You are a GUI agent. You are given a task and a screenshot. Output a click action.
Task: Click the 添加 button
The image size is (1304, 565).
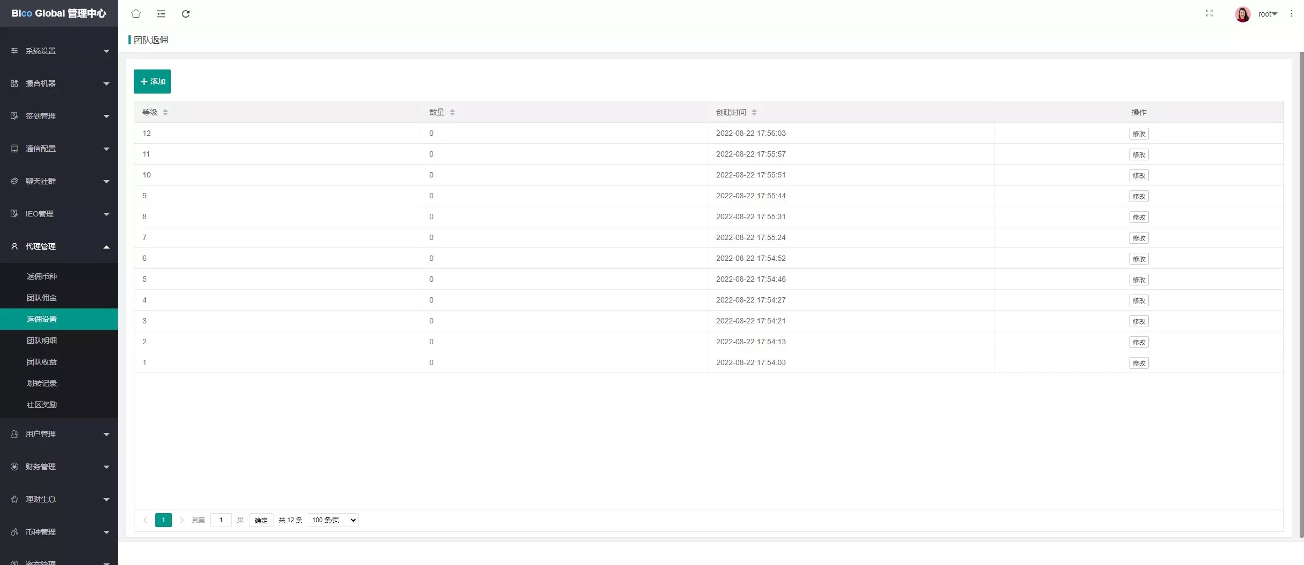pyautogui.click(x=152, y=81)
